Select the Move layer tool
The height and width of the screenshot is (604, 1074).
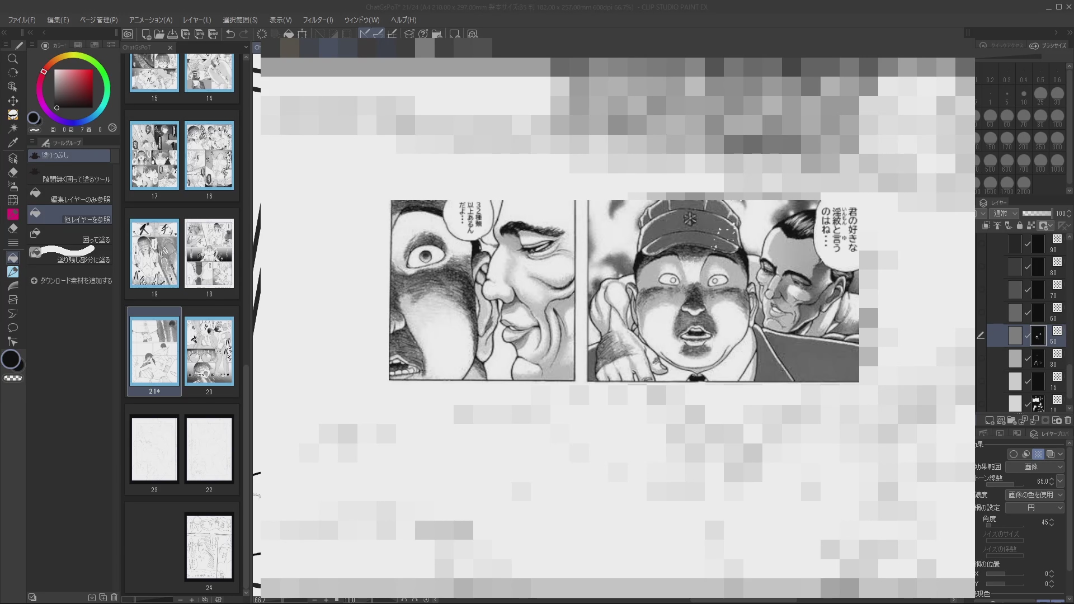[12, 101]
